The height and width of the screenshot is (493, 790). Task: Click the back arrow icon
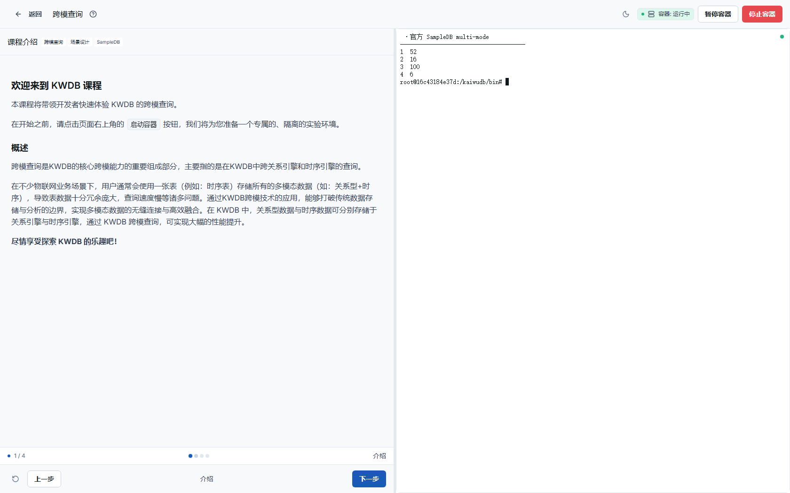pos(18,14)
